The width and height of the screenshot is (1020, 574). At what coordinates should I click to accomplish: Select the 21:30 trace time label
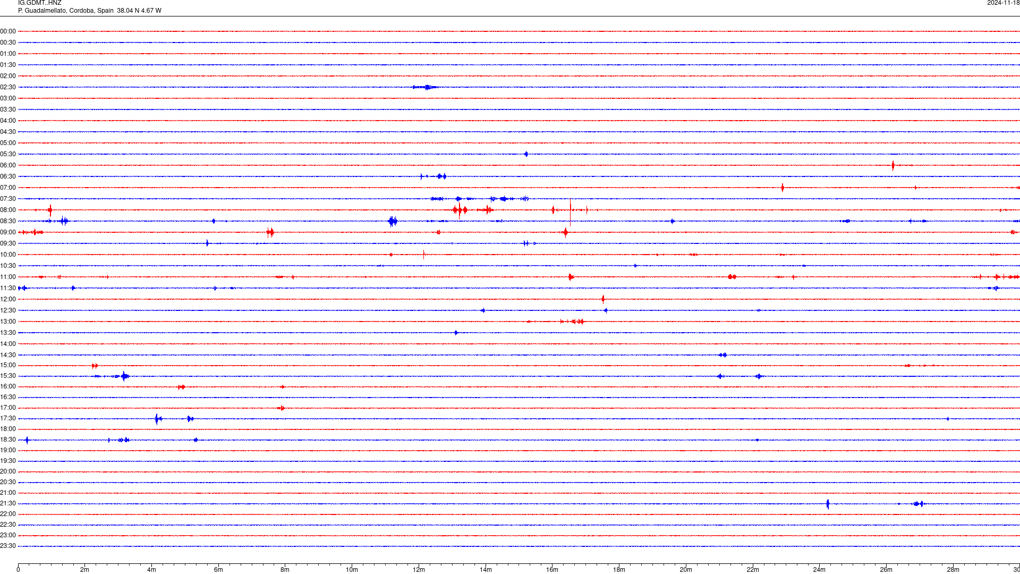tap(8, 503)
